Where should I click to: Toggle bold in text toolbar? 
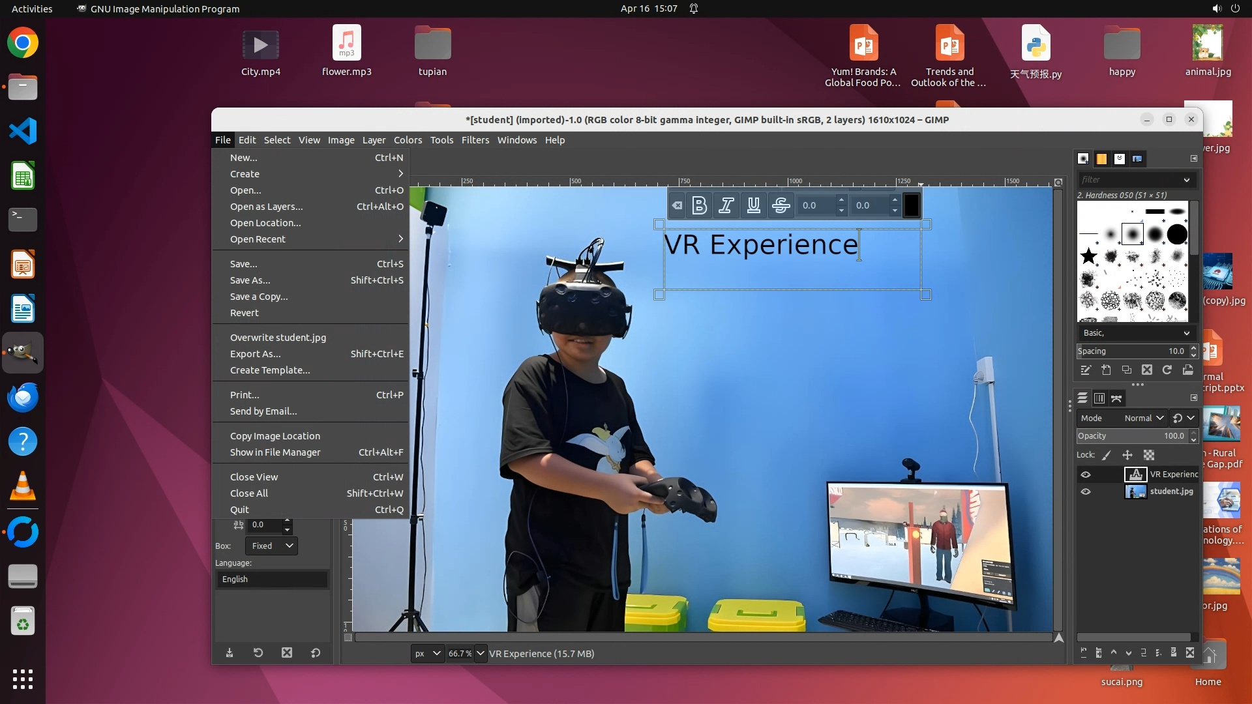click(699, 206)
